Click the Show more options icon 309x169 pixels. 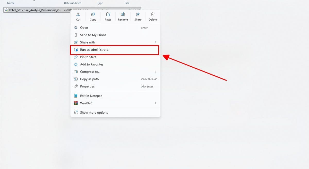click(x=76, y=112)
